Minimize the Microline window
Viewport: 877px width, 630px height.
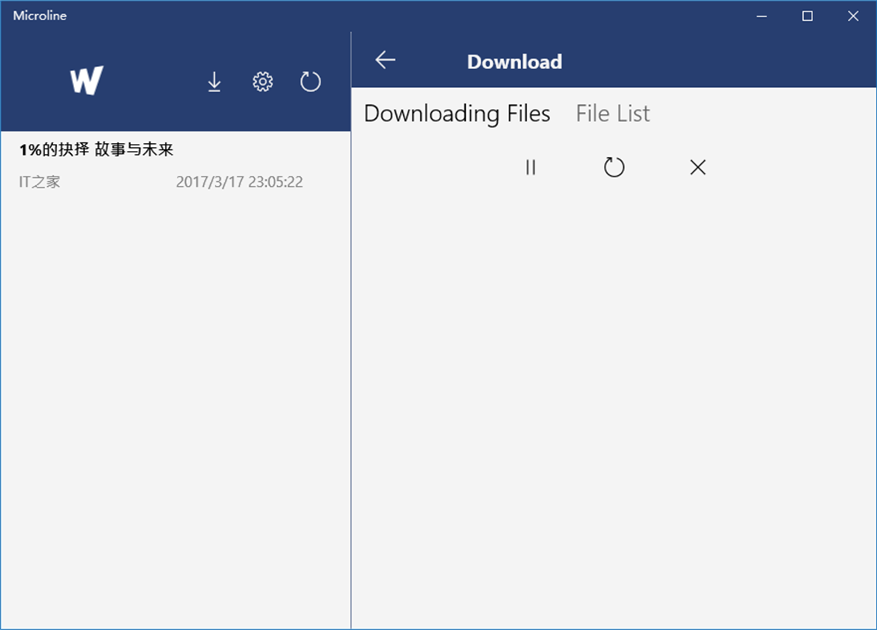click(x=762, y=16)
